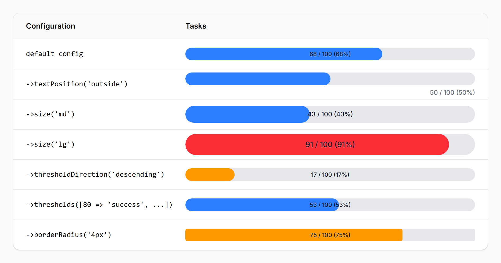Select the ->size('lg') configuration text
The image size is (501, 263).
[50, 144]
